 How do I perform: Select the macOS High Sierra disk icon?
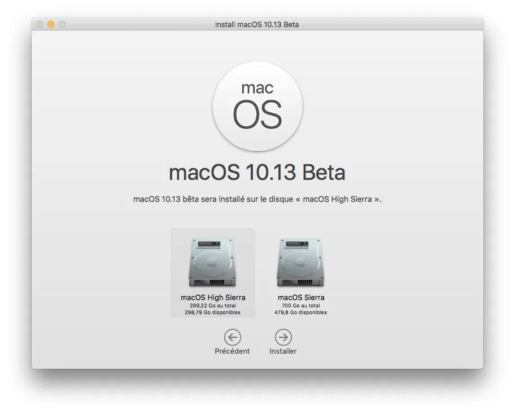[x=212, y=263]
